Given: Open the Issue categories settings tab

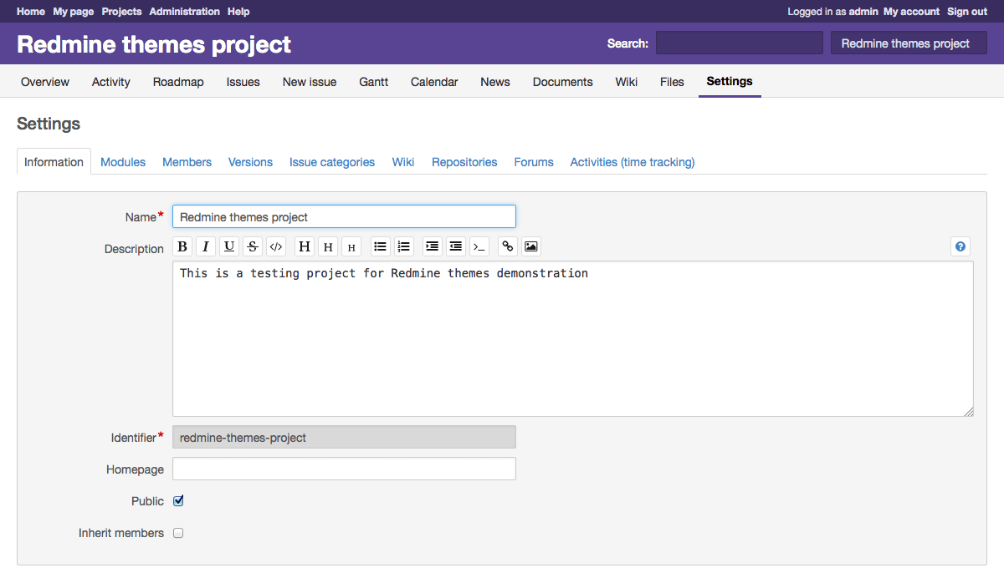Looking at the screenshot, I should pyautogui.click(x=332, y=162).
